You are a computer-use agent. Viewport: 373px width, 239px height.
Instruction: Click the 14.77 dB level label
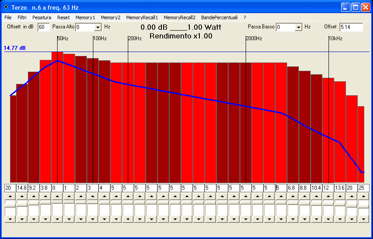[x=15, y=48]
